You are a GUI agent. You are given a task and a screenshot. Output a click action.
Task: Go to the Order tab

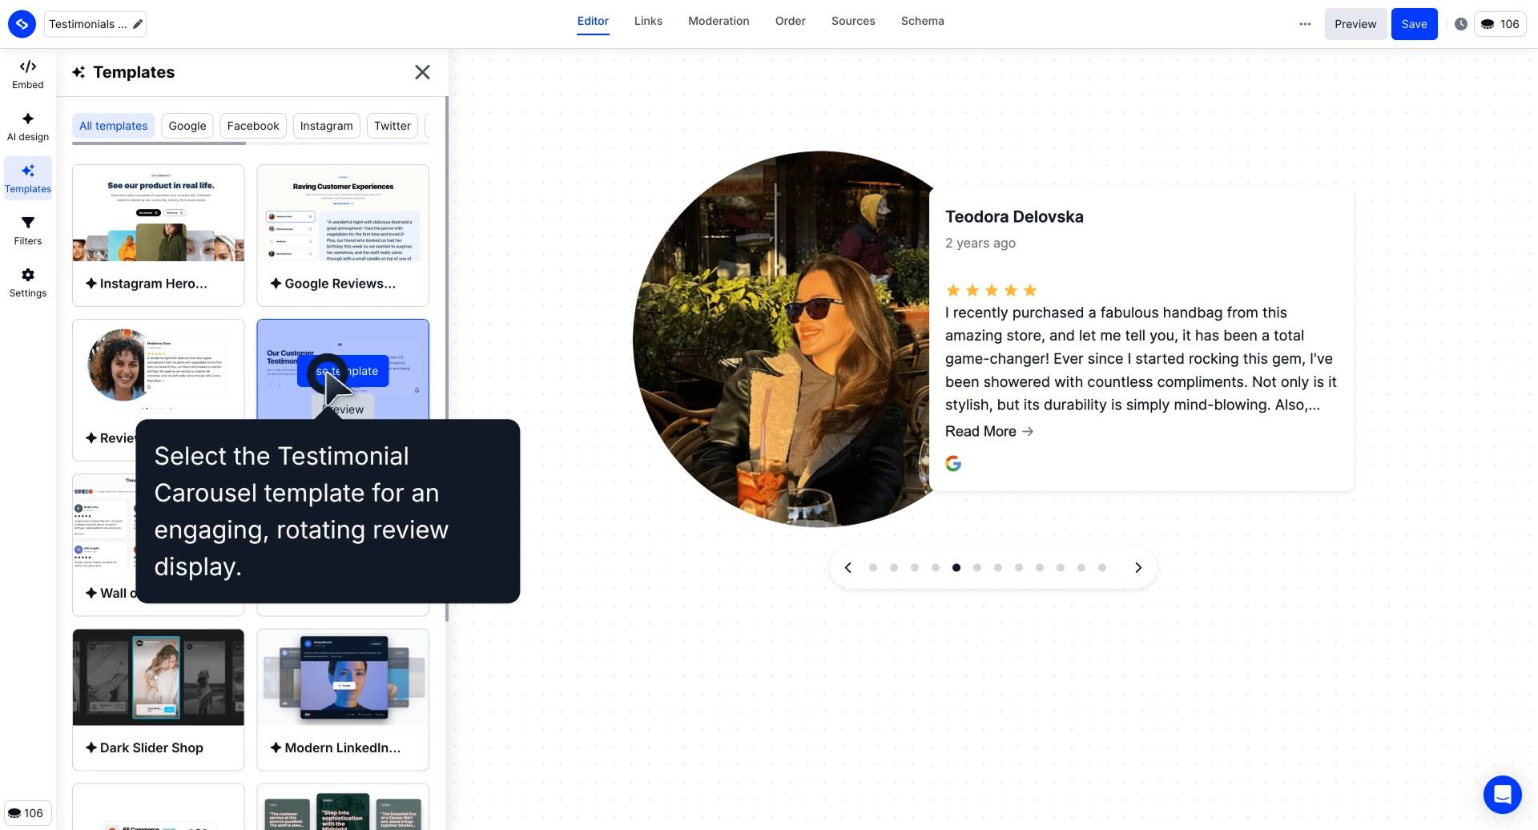point(790,22)
